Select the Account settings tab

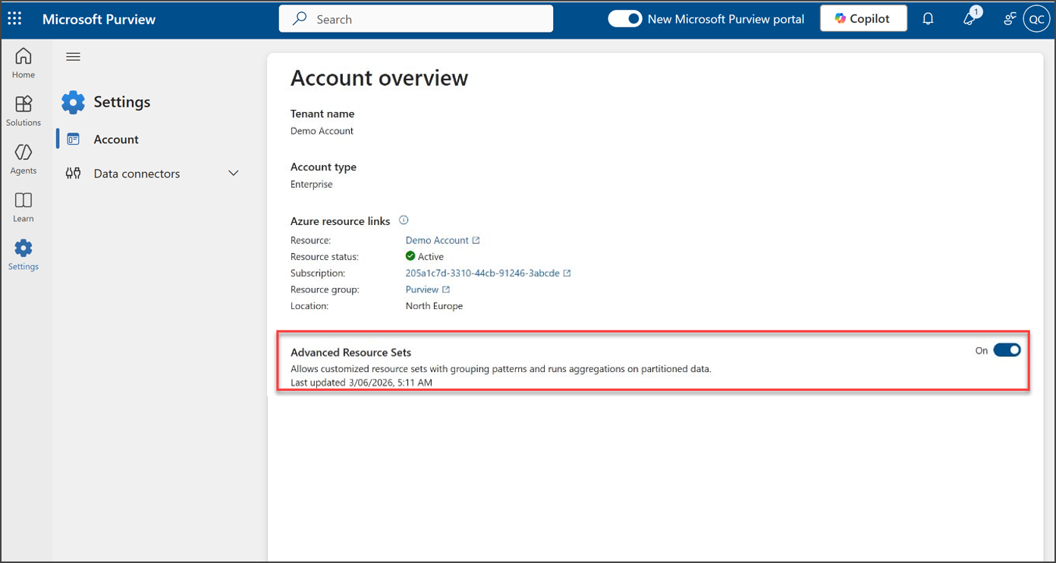coord(115,139)
